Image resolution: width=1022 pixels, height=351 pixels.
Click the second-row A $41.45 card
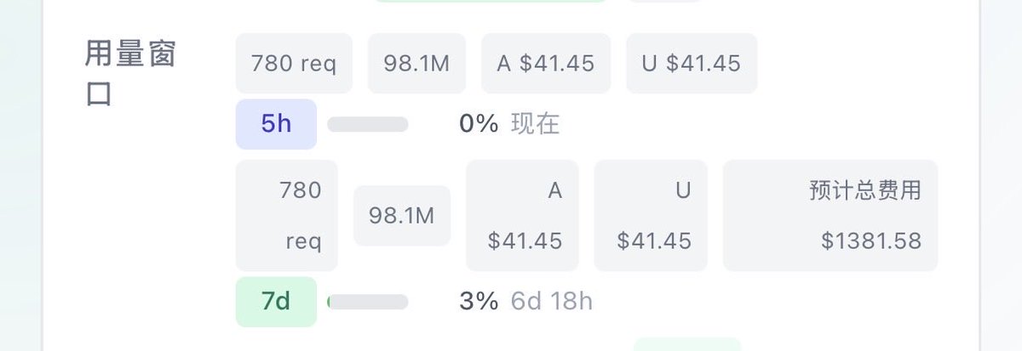[522, 216]
